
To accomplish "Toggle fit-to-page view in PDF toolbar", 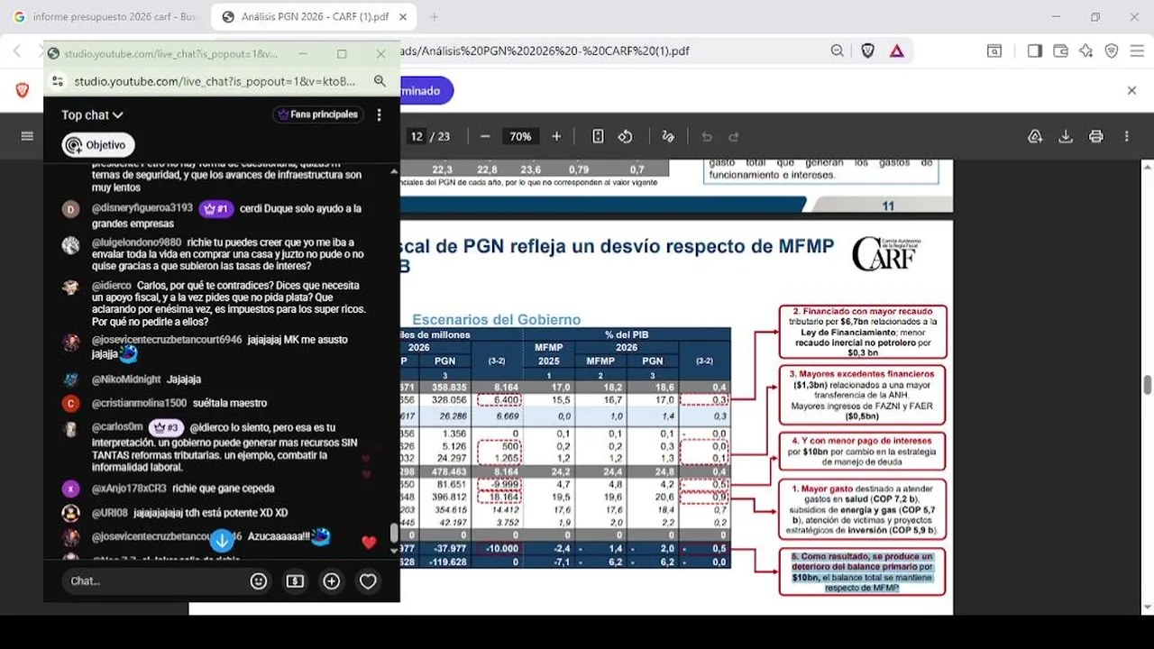I will pos(598,136).
